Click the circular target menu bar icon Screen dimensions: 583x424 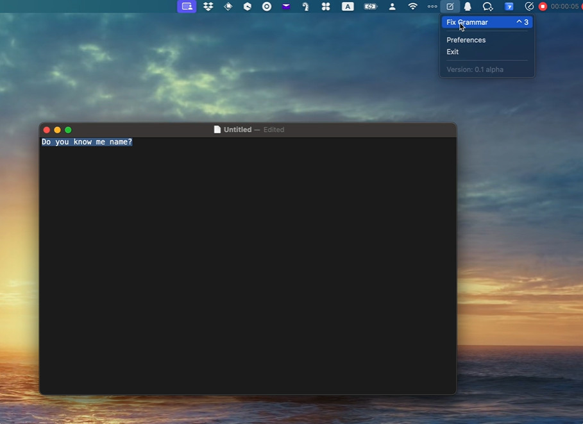click(x=267, y=6)
